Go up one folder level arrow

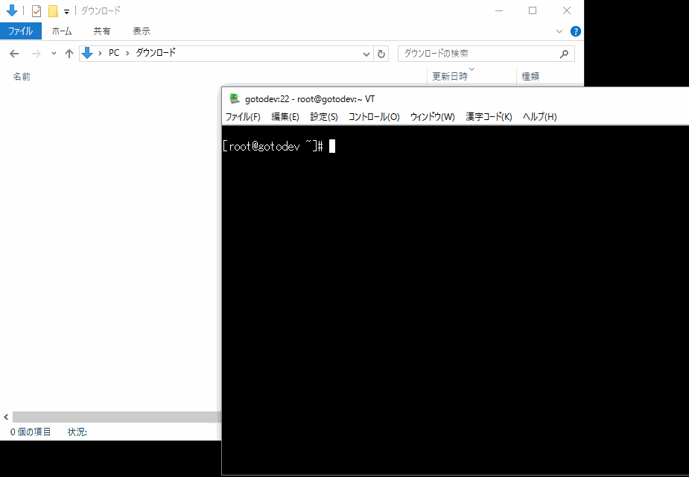click(x=69, y=54)
